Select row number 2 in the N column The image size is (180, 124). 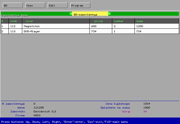[5, 31]
